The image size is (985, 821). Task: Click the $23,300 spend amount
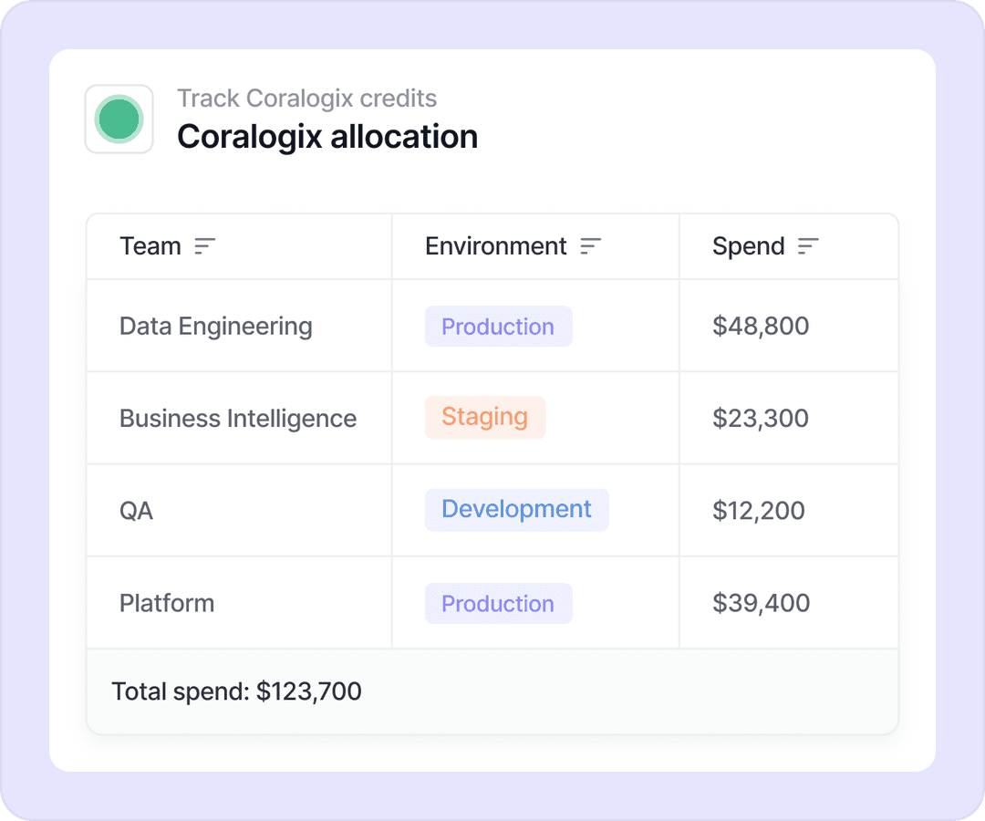(761, 419)
